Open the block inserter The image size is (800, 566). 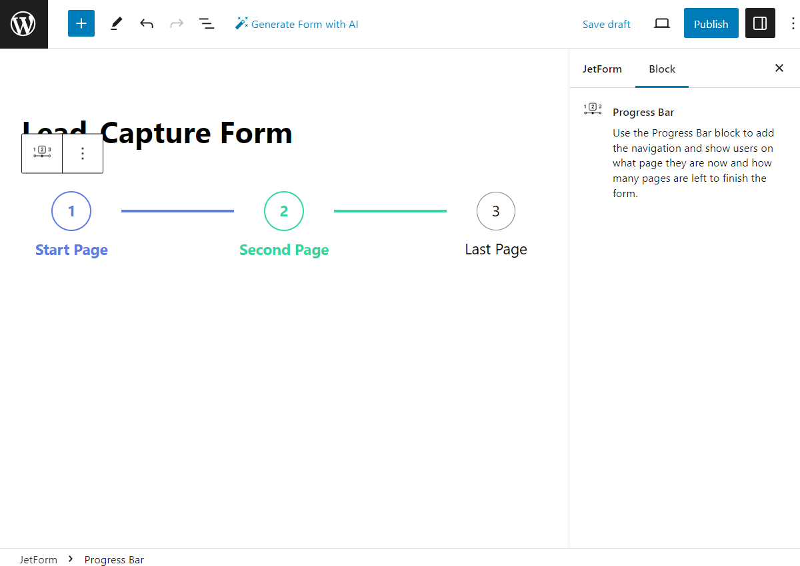[81, 23]
